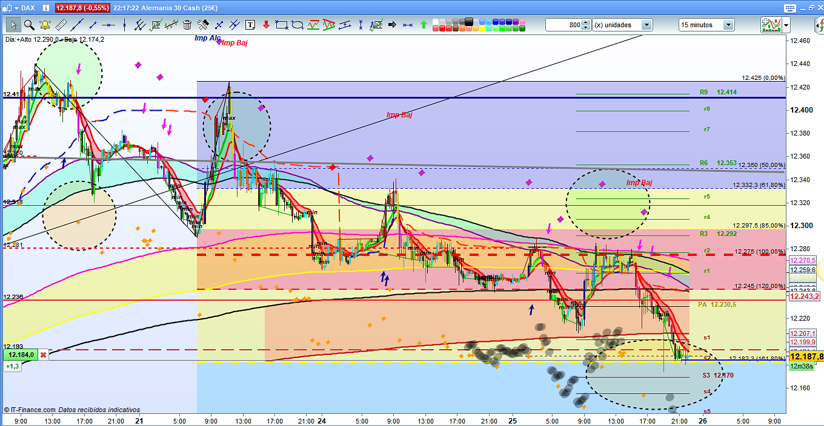Select the magnifying glass zoom tool
Image resolution: width=824 pixels, height=426 pixels.
(x=28, y=25)
